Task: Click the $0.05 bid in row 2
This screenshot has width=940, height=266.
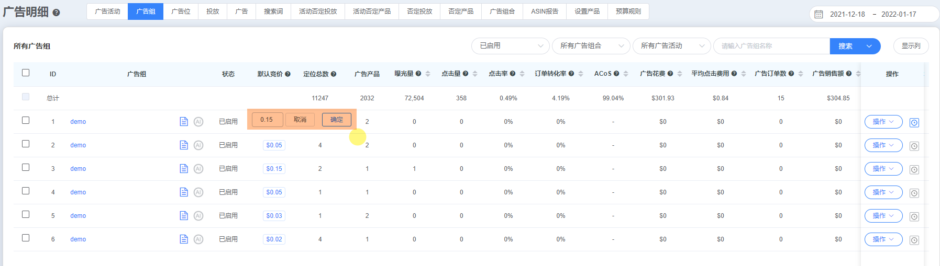Action: click(274, 145)
